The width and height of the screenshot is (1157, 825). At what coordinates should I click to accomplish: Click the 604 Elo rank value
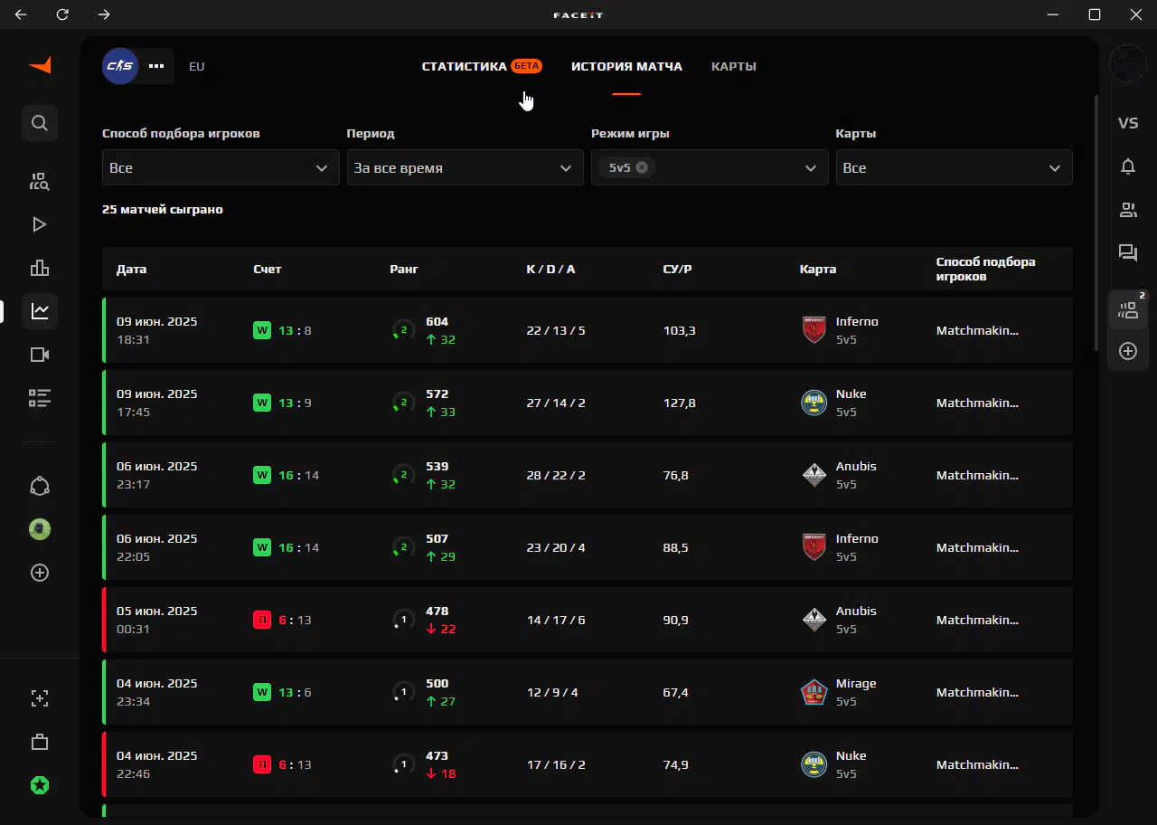[x=437, y=321]
